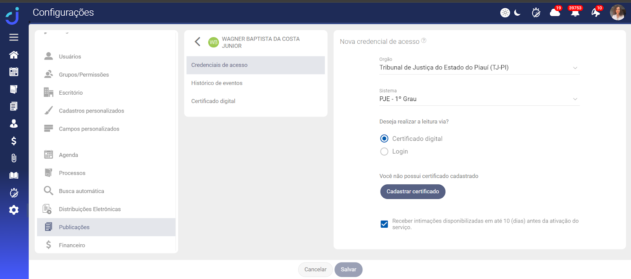Open Histórico de eventos tab

[217, 83]
